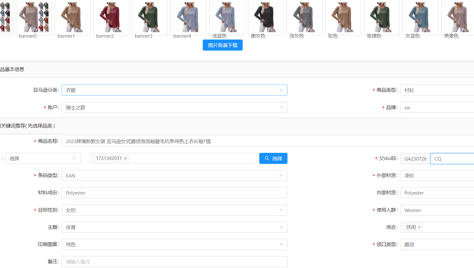Remove the 休闲 occasion tag
This screenshot has width=474, height=268.
pos(419,227)
